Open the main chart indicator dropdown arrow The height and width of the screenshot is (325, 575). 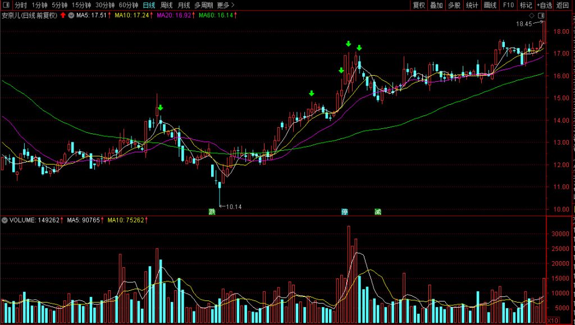[x=71, y=15]
